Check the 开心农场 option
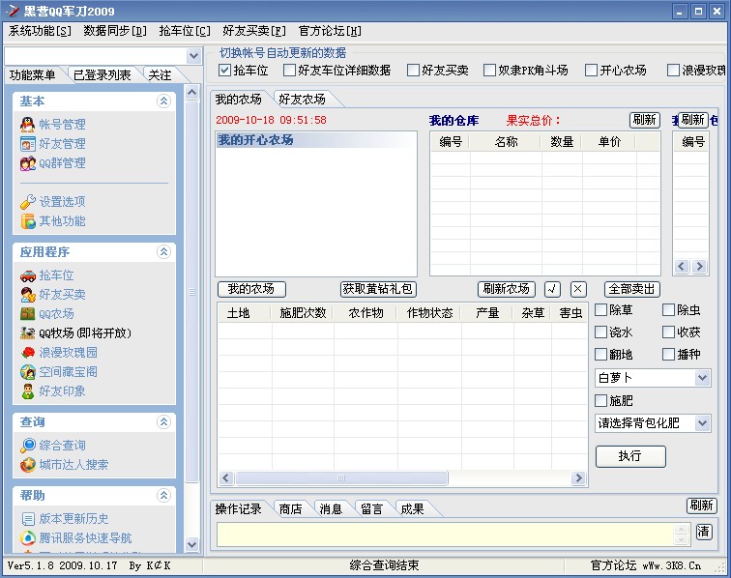Viewport: 731px width, 578px height. point(591,71)
